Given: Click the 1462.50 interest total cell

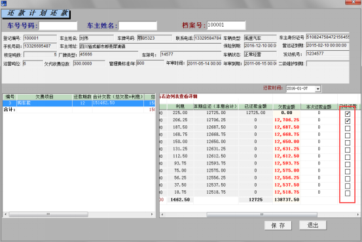Looking at the screenshot, I should [x=180, y=200].
